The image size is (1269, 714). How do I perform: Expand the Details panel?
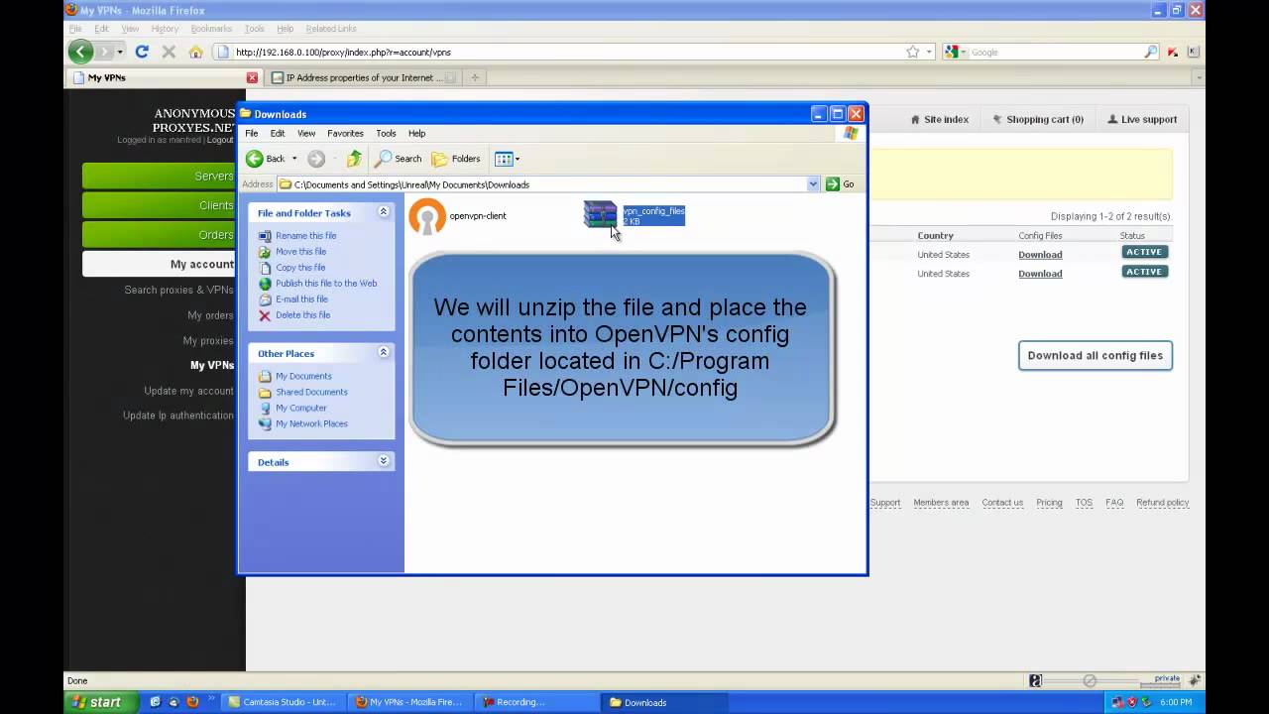[x=384, y=461]
